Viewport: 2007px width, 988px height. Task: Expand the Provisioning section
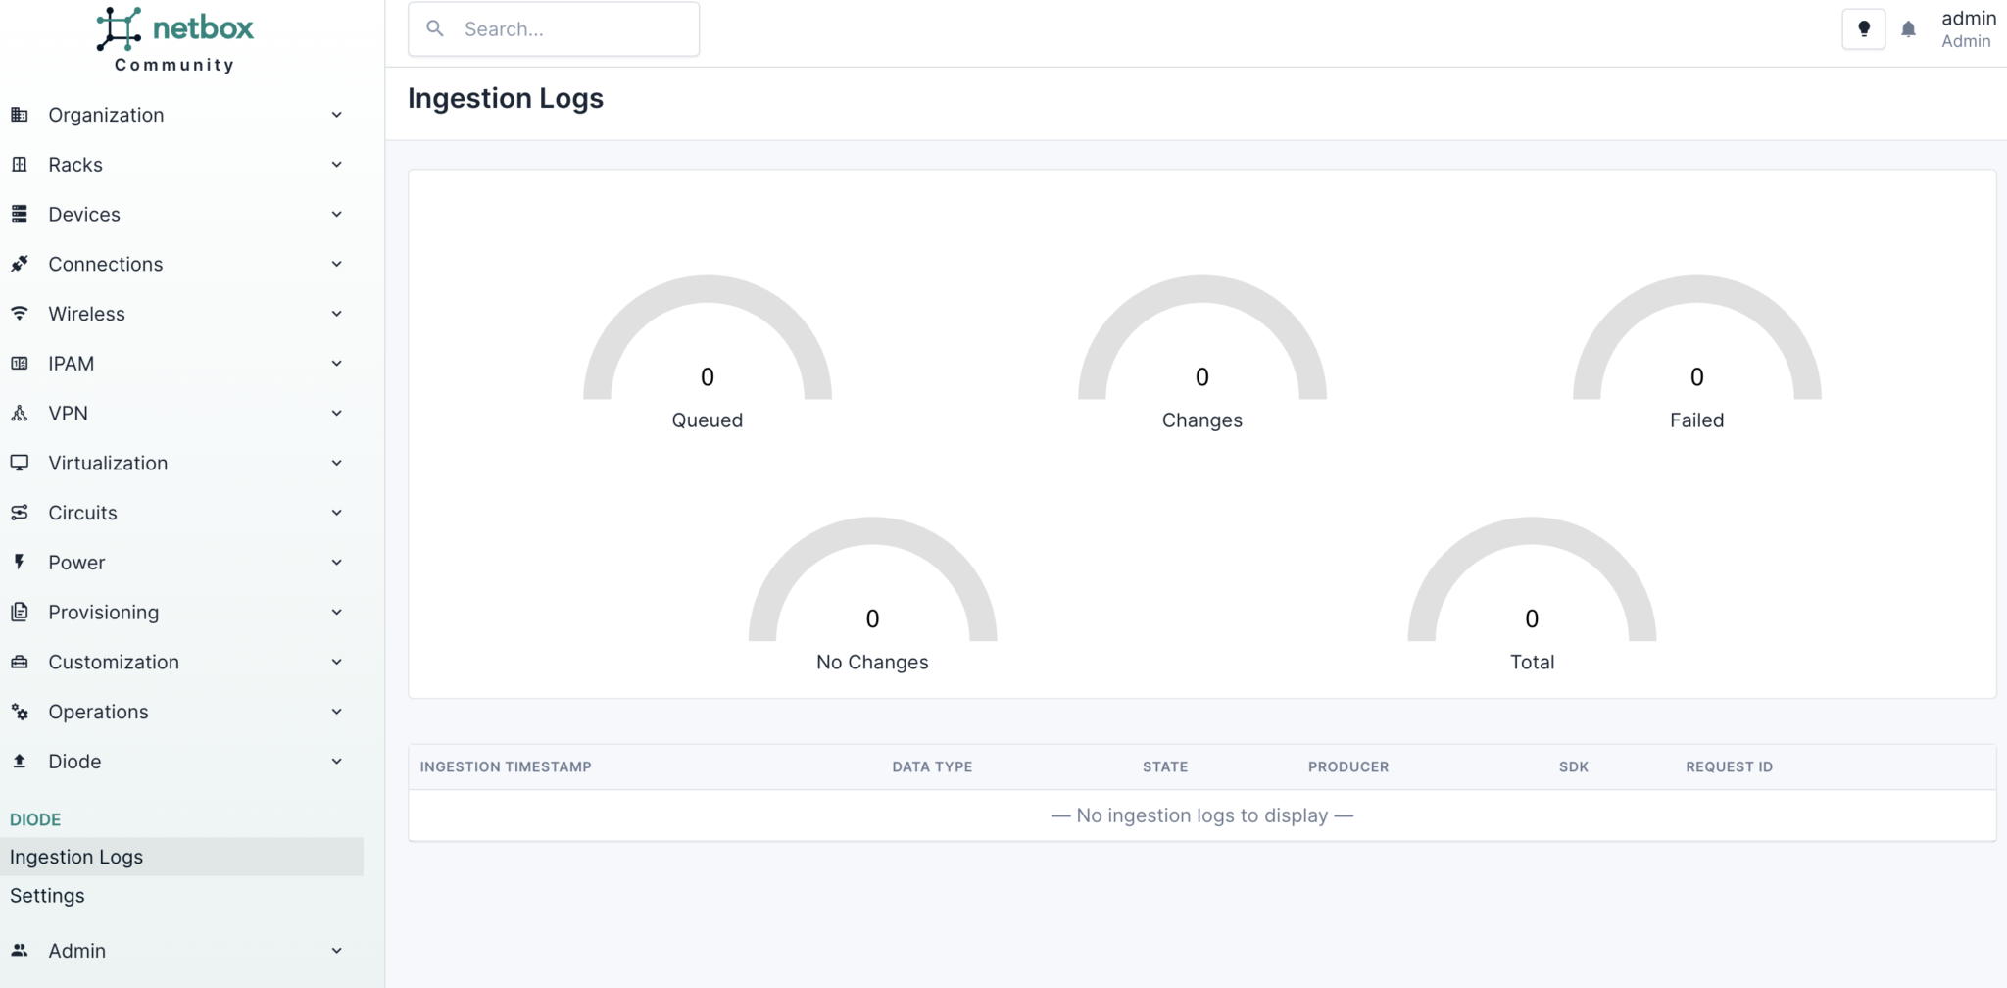pos(104,612)
